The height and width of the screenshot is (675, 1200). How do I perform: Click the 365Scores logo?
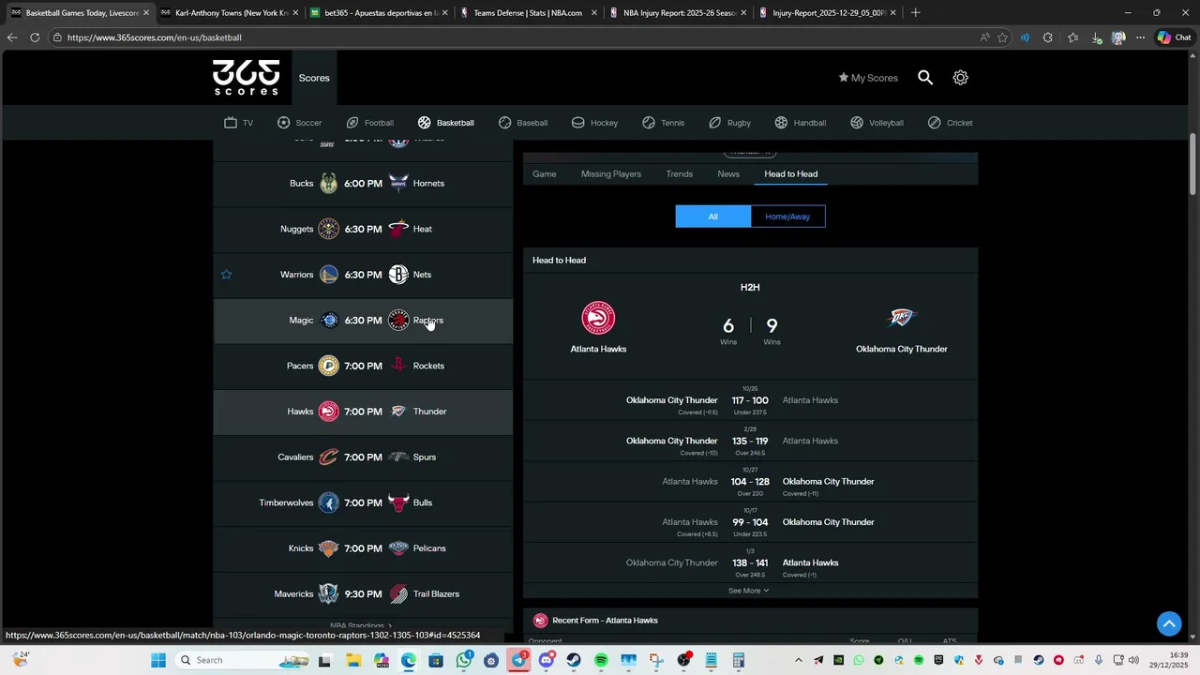[x=246, y=78]
